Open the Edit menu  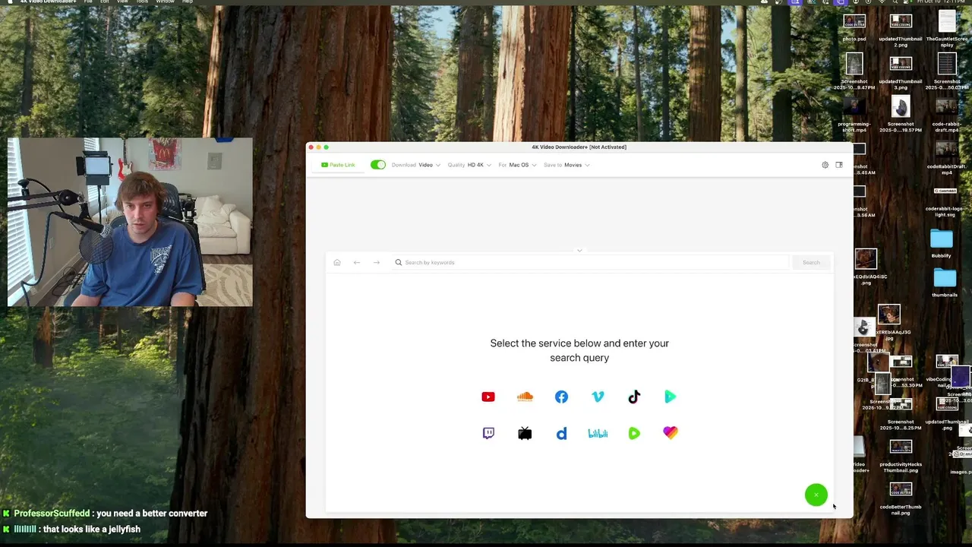click(x=105, y=2)
